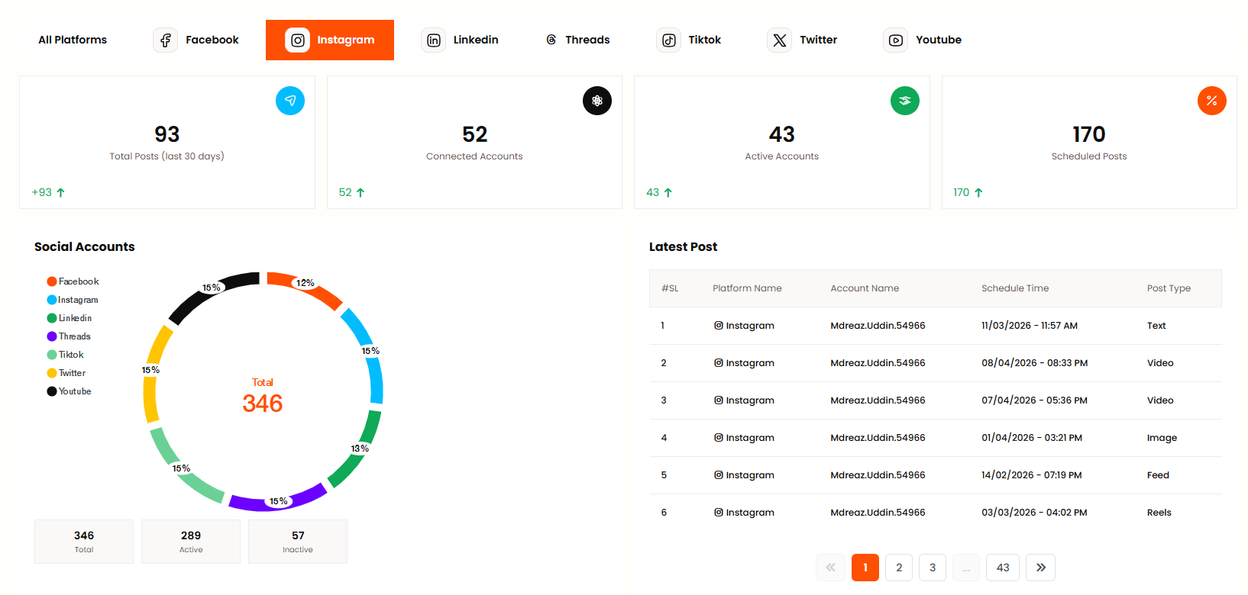The image size is (1248, 595).
Task: Click the next pages double-chevron button
Action: 1040,568
